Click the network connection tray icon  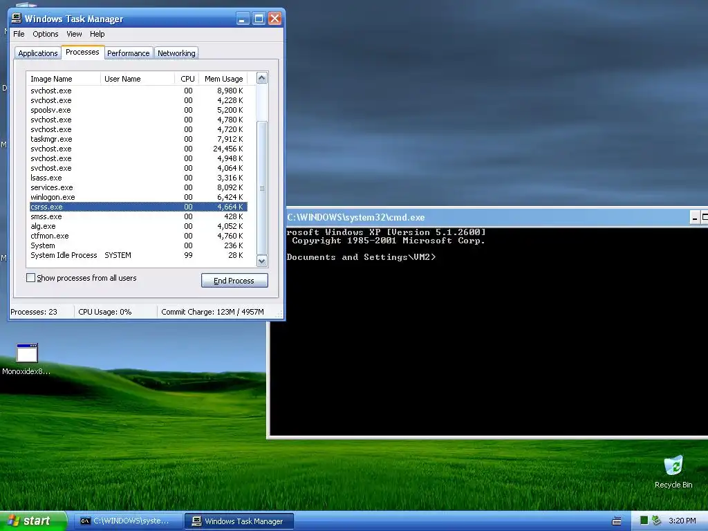click(x=657, y=521)
